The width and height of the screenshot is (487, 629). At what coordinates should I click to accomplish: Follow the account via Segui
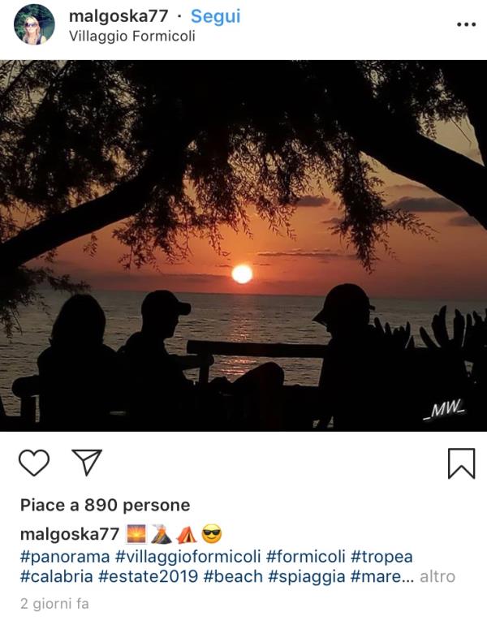(217, 16)
